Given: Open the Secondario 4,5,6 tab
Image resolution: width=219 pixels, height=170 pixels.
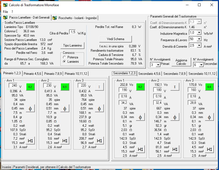Looking at the screenshot, I should (150, 73).
